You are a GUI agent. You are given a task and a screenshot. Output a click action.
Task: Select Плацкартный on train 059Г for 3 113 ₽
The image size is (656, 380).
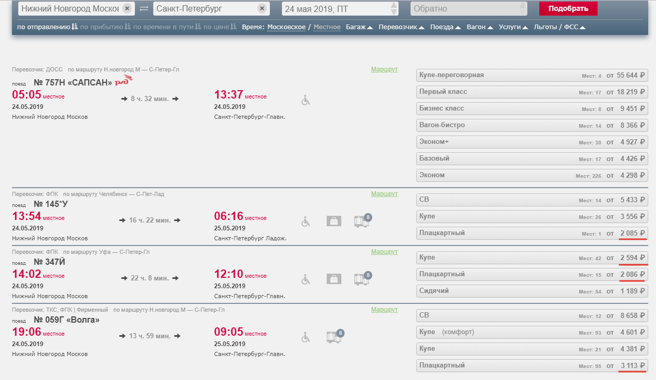click(532, 366)
